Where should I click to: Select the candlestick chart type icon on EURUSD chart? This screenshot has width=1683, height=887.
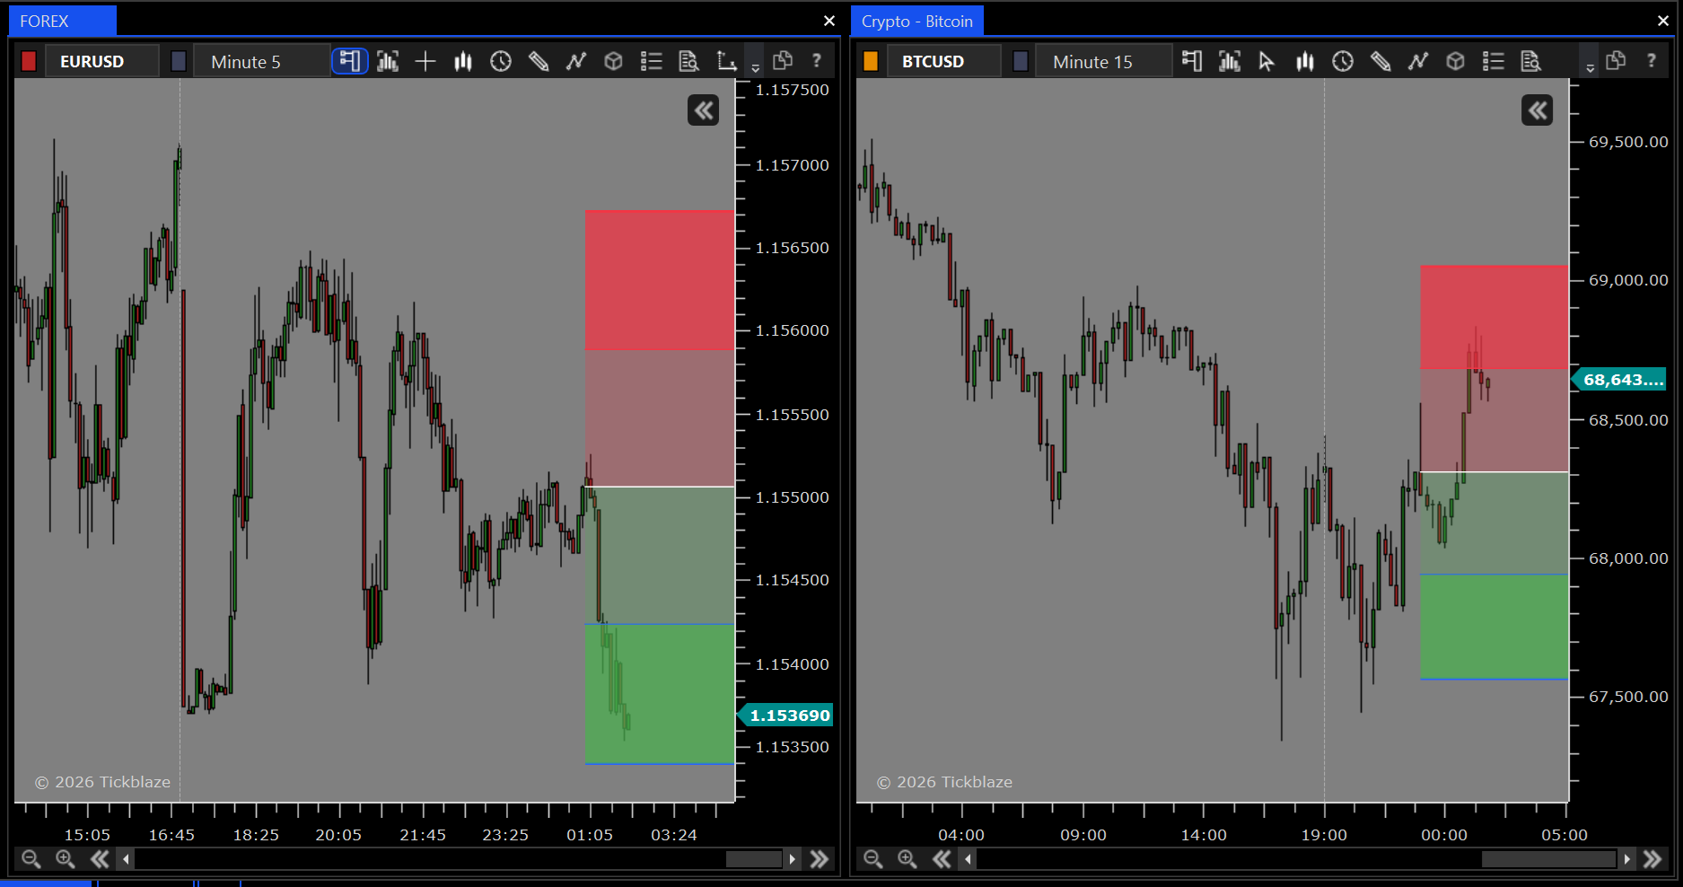coord(463,61)
